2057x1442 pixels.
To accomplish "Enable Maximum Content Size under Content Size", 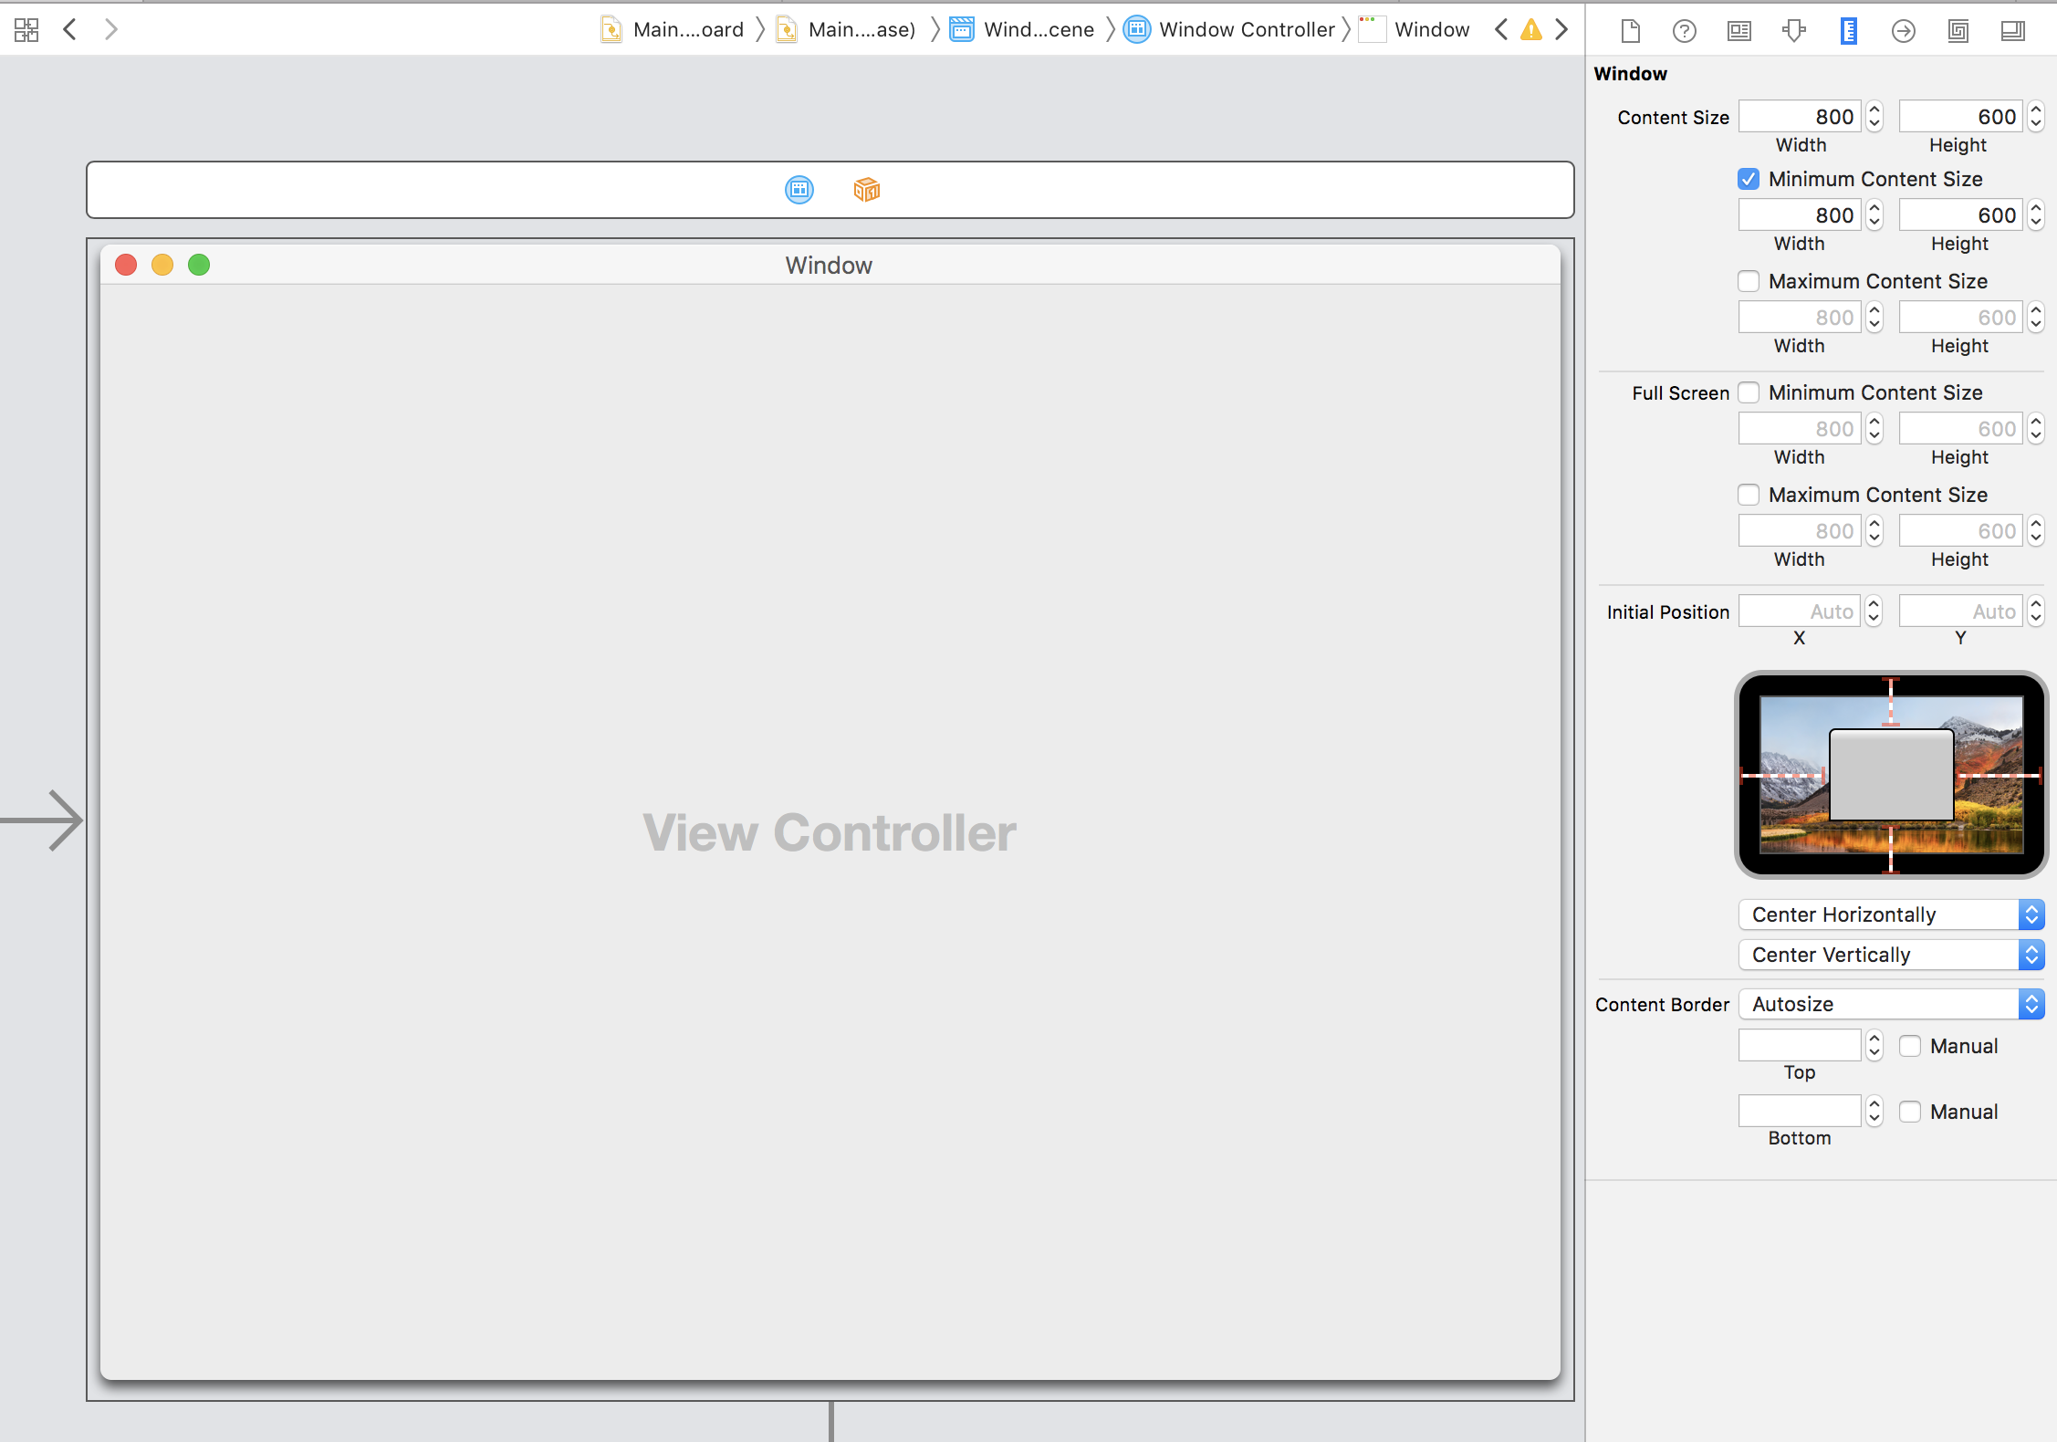I will pyautogui.click(x=1748, y=281).
